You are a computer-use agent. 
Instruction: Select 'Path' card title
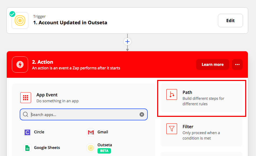[x=187, y=92]
